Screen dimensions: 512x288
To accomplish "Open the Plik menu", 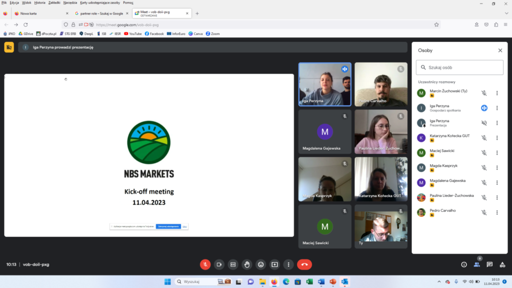I will pos(4,2).
